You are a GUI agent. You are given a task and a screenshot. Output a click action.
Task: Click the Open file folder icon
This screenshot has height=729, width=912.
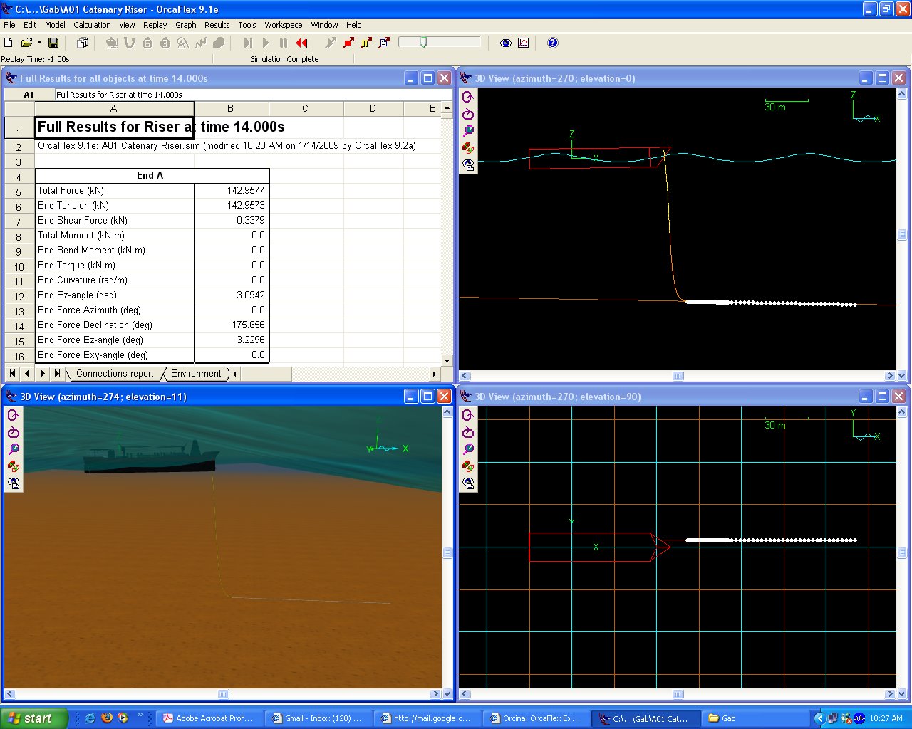(26, 43)
